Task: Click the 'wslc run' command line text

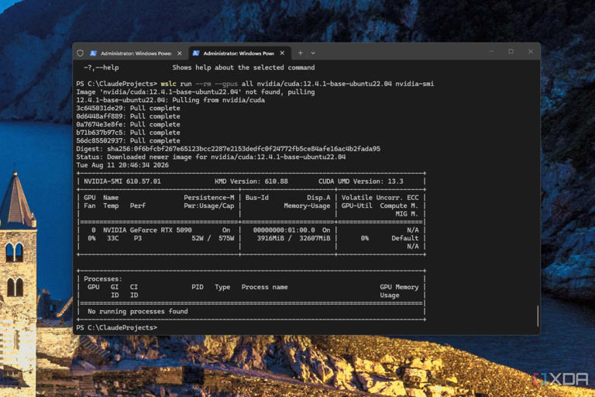Action: tap(255, 84)
